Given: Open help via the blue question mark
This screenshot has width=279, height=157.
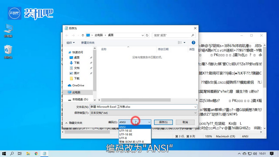Looking at the screenshot, I should tap(194, 43).
